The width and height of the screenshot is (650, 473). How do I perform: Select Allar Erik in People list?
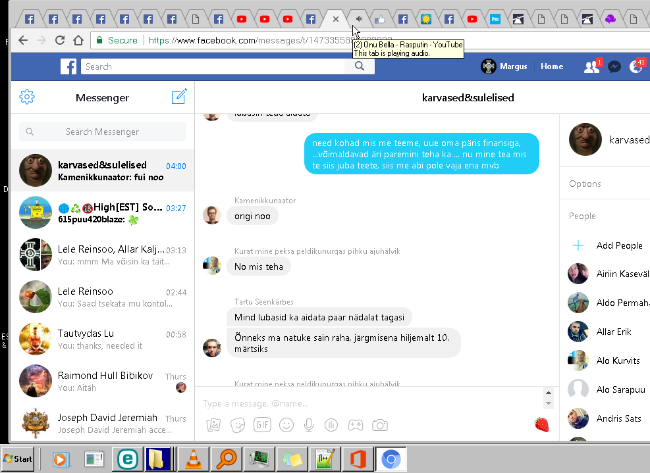tap(600, 332)
